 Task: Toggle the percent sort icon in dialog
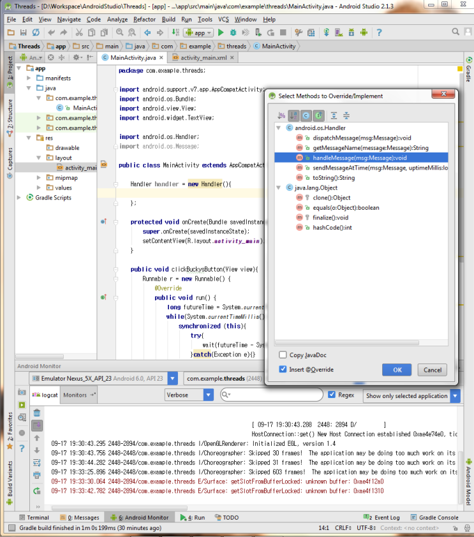[281, 116]
